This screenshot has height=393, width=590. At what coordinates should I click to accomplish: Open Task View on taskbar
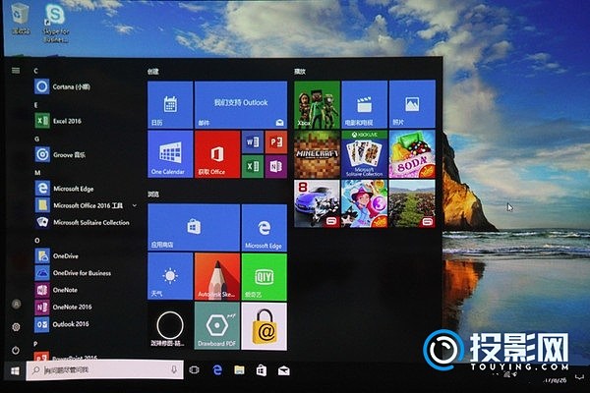click(x=194, y=370)
